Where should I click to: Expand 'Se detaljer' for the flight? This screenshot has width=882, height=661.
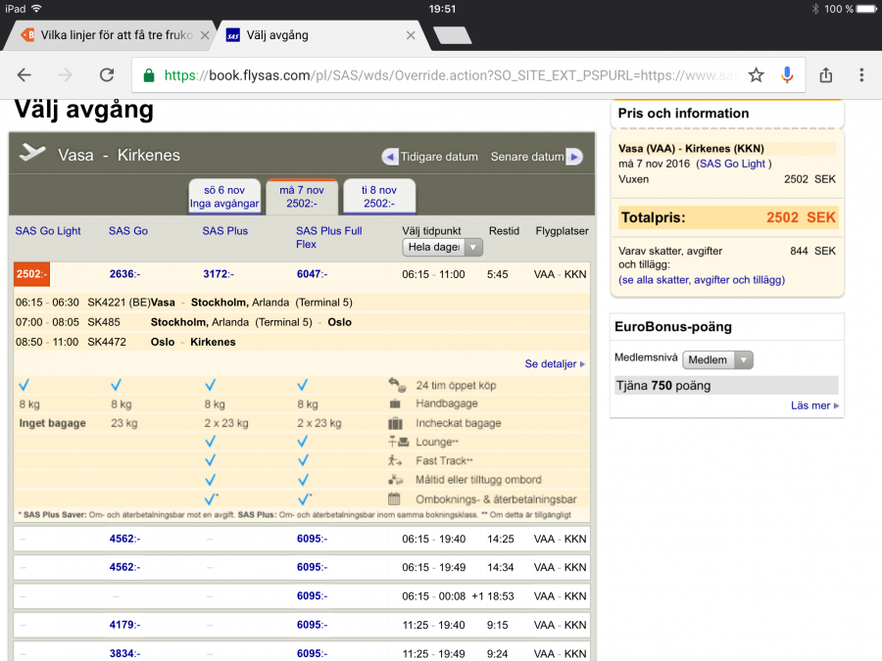pyautogui.click(x=555, y=364)
